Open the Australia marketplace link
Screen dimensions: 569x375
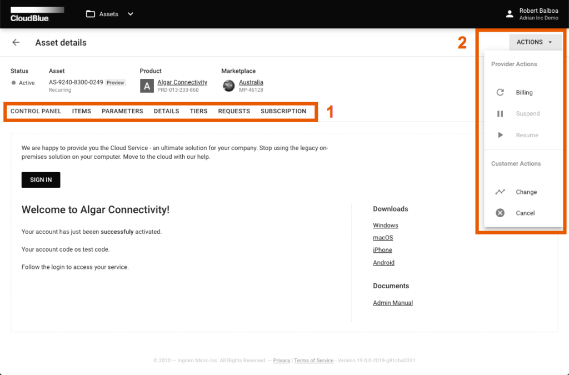tap(251, 82)
